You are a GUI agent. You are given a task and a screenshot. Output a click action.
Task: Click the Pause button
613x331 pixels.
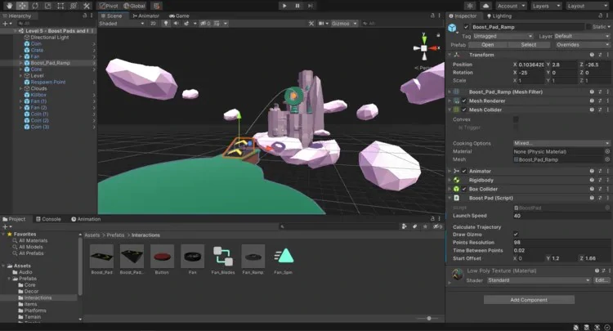coord(298,6)
